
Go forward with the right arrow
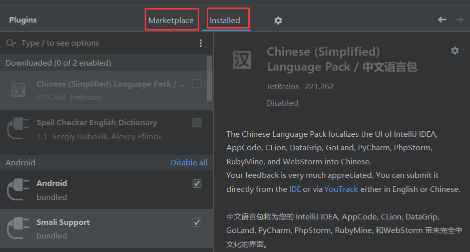click(x=459, y=20)
